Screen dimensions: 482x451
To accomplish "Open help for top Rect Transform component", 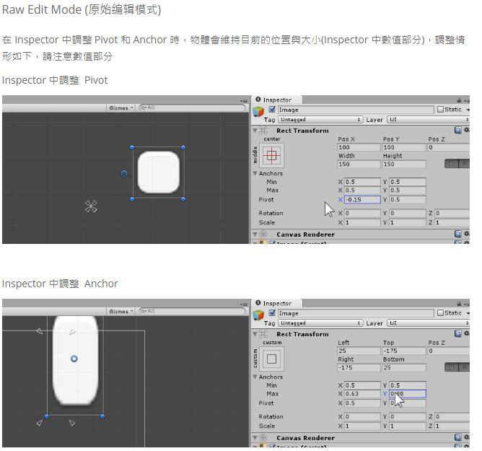I will [457, 130].
